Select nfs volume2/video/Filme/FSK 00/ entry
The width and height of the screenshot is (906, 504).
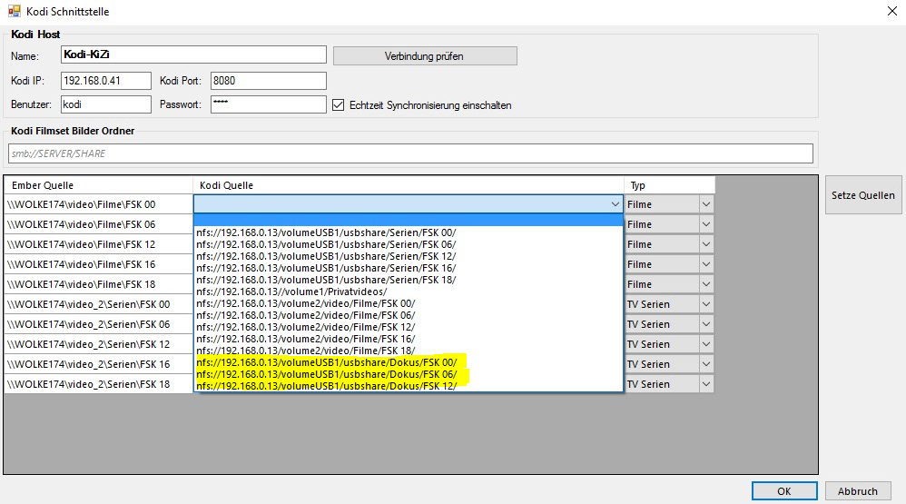(409, 303)
